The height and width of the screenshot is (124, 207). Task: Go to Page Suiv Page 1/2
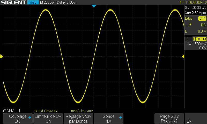[169, 119]
